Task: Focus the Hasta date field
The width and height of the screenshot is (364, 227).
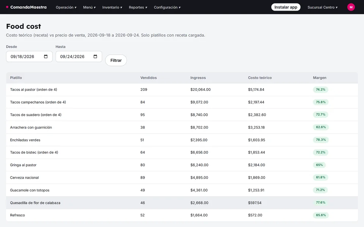Action: click(79, 56)
